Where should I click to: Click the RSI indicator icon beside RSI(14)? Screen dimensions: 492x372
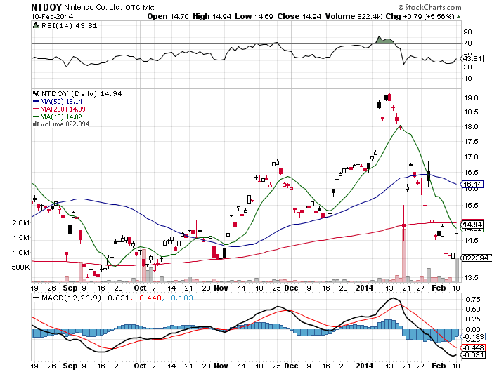36,25
